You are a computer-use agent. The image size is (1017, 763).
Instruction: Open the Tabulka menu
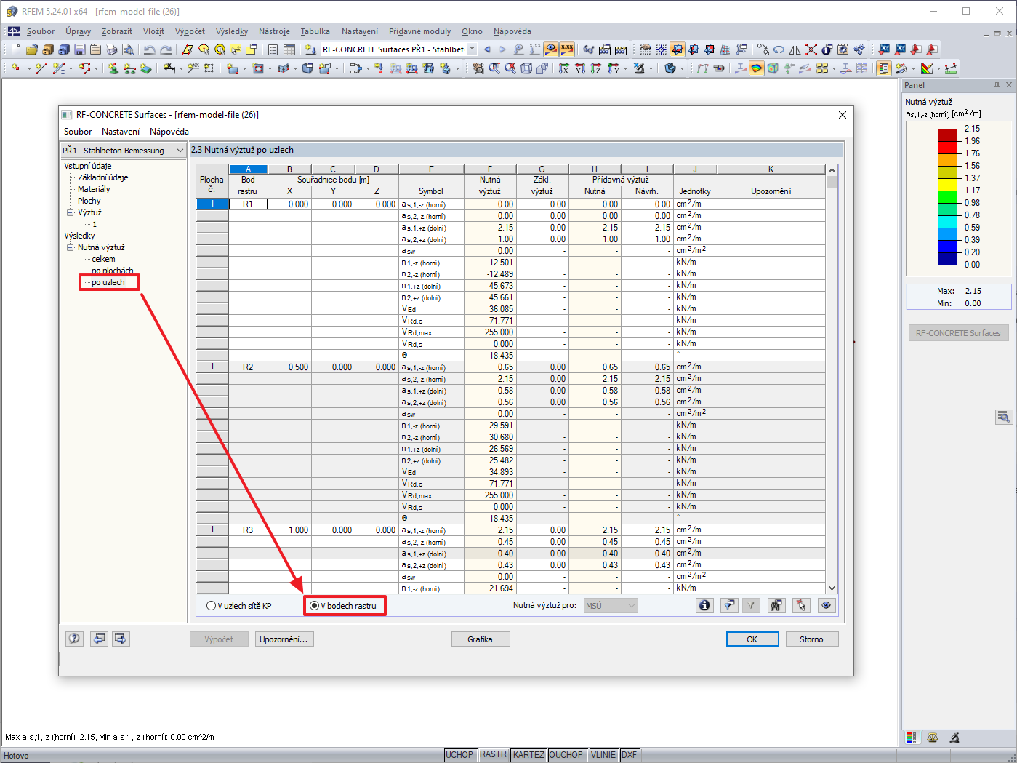315,31
